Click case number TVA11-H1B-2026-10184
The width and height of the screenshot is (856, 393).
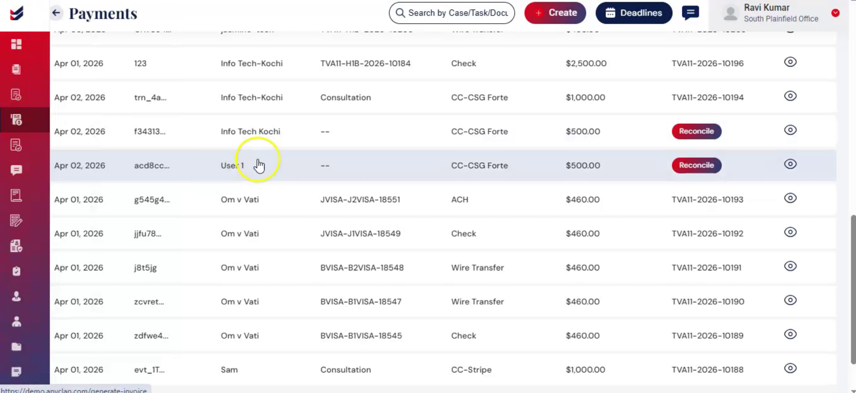365,63
